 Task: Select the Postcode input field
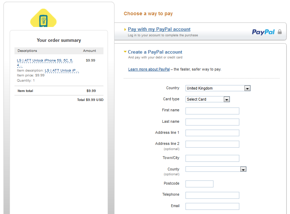coord(199,184)
